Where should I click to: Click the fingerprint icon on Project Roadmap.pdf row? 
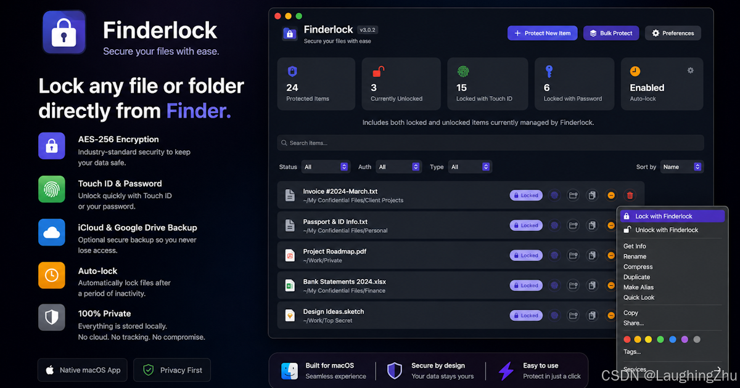(x=554, y=255)
